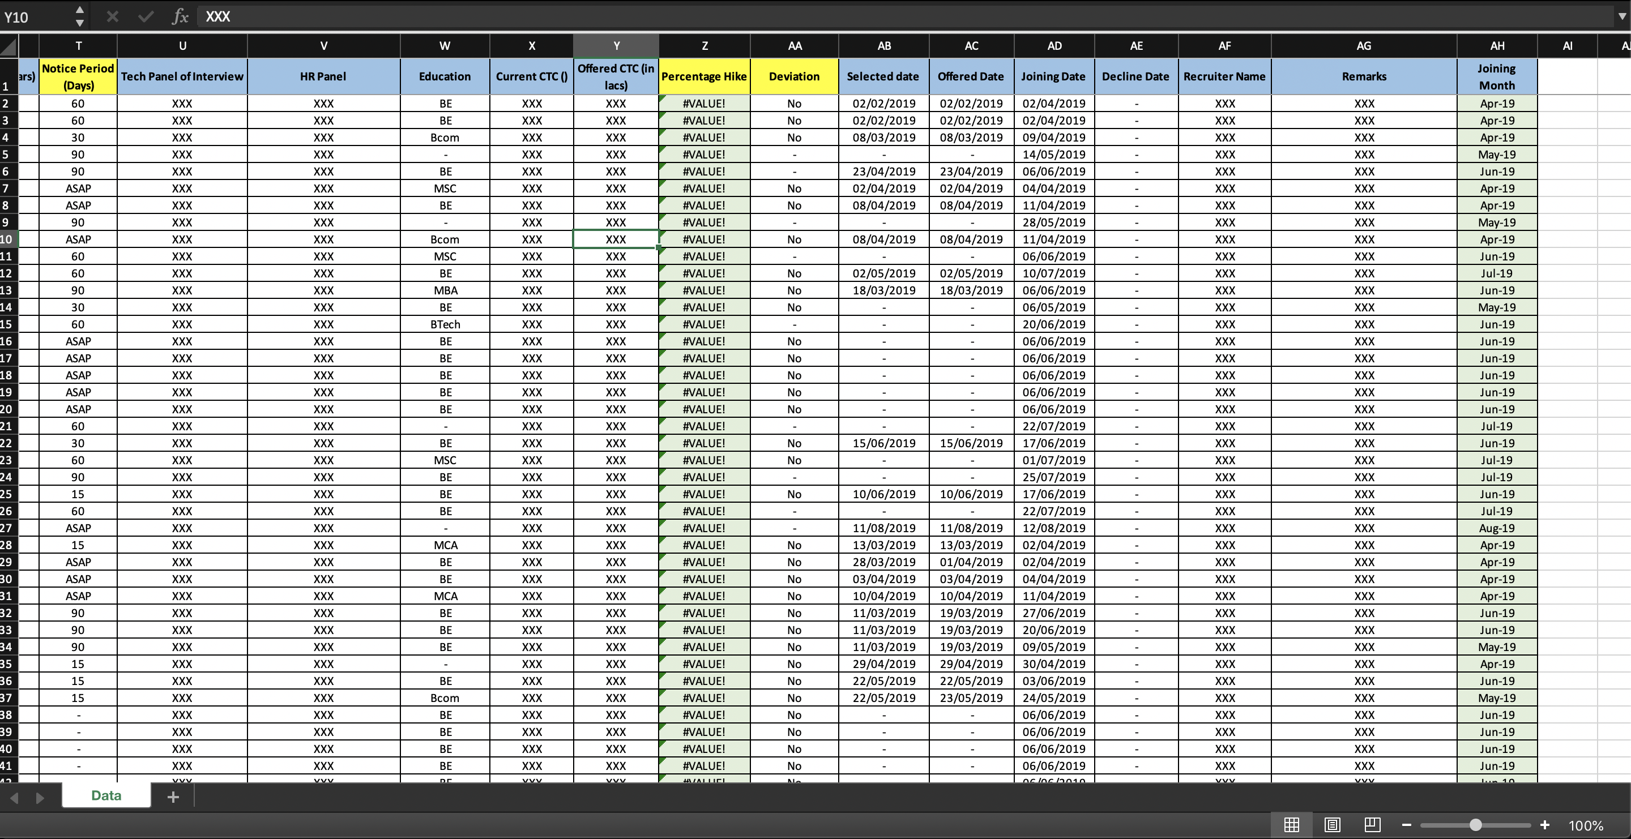Select column AH header
Image resolution: width=1631 pixels, height=839 pixels.
click(1497, 45)
